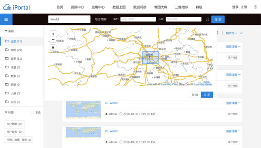Click the 用户服务 (10) tag
Viewport: 261px width, 148px height.
click(x=15, y=132)
